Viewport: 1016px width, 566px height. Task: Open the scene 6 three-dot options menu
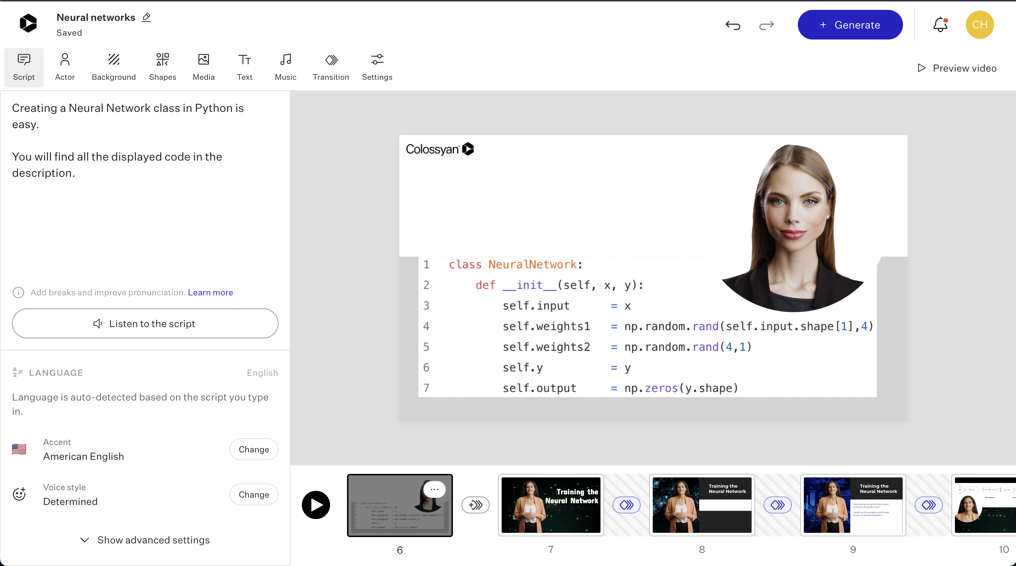(x=434, y=489)
